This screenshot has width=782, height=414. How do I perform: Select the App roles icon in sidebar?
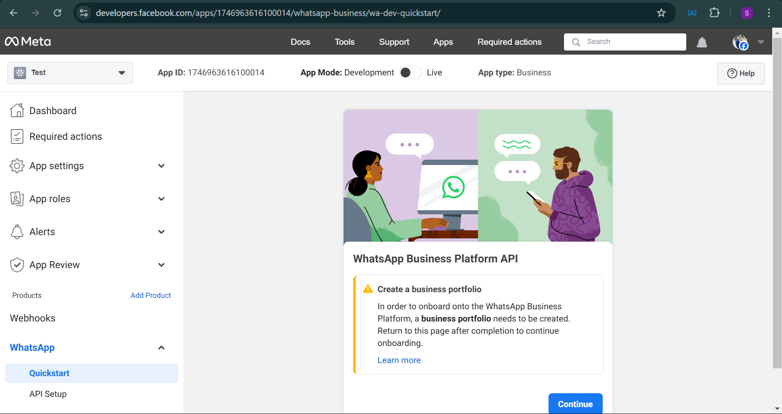click(17, 199)
